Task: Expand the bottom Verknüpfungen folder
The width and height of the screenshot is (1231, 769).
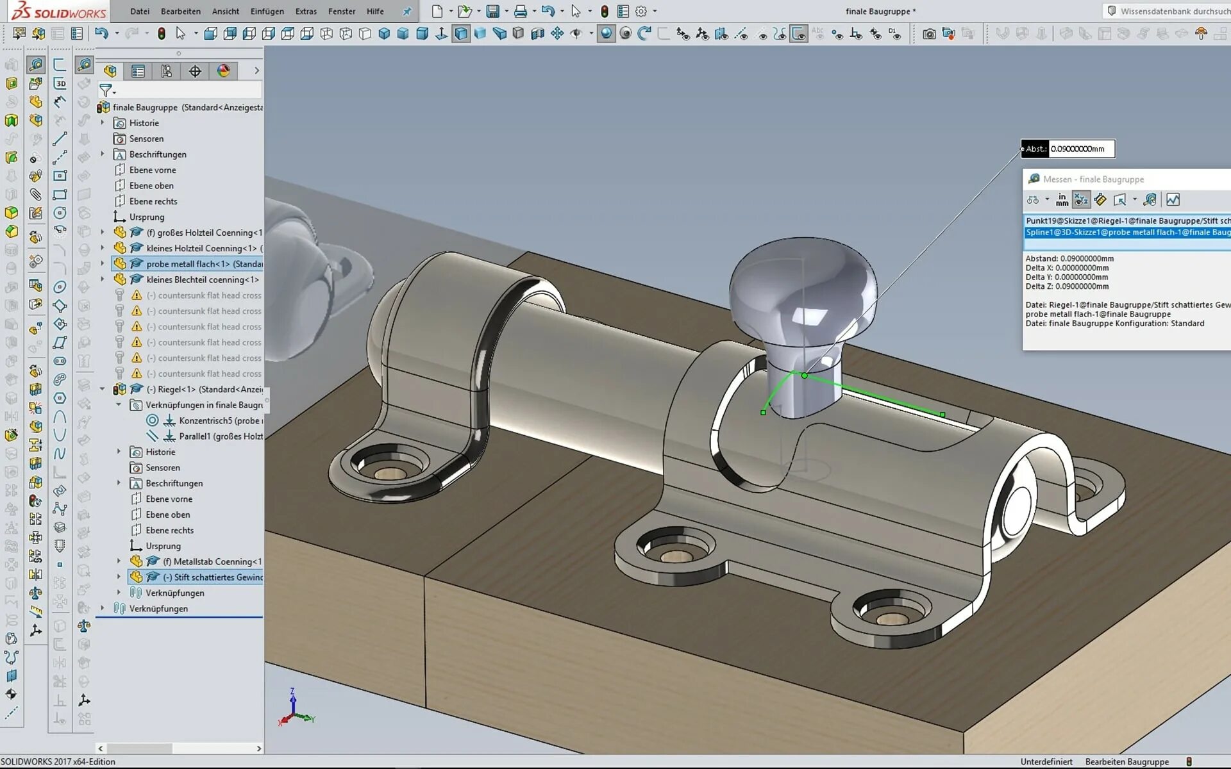Action: point(103,608)
